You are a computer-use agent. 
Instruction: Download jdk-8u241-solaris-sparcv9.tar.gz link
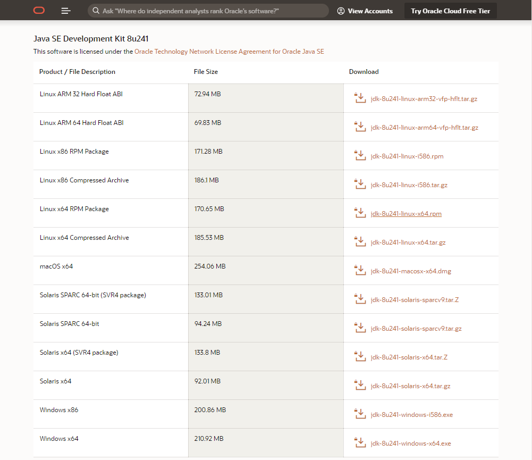click(416, 329)
